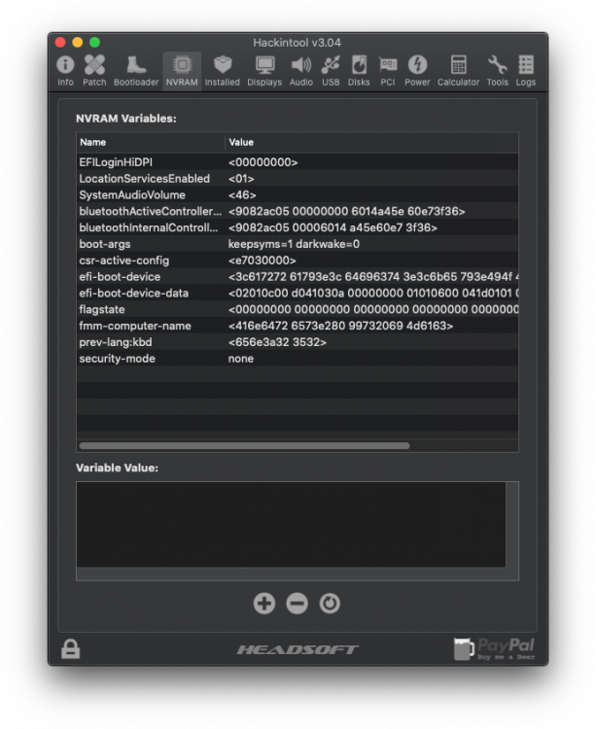This screenshot has width=596, height=729.
Task: Select the NVRAM chip toolbar icon
Action: 182,71
